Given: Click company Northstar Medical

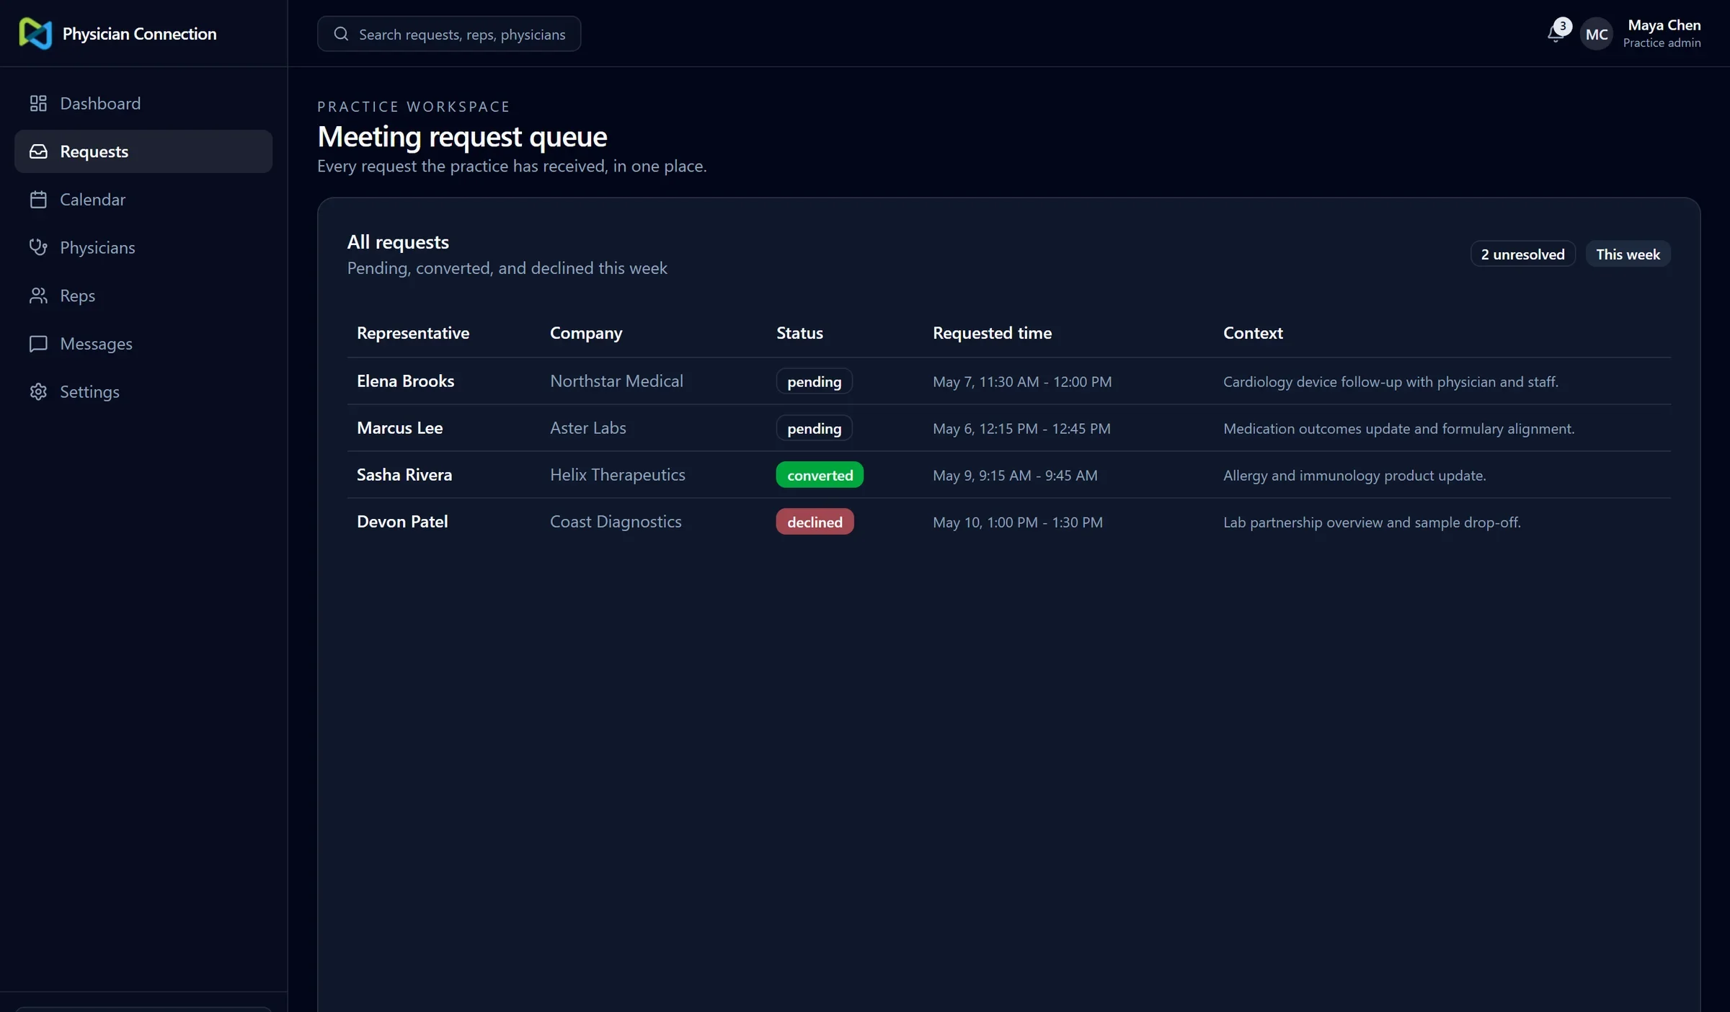Looking at the screenshot, I should click(616, 381).
